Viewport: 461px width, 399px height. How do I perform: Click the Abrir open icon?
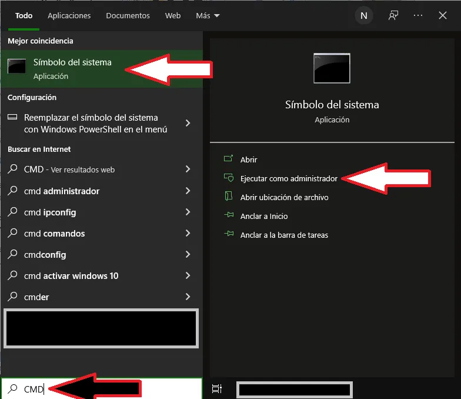229,159
